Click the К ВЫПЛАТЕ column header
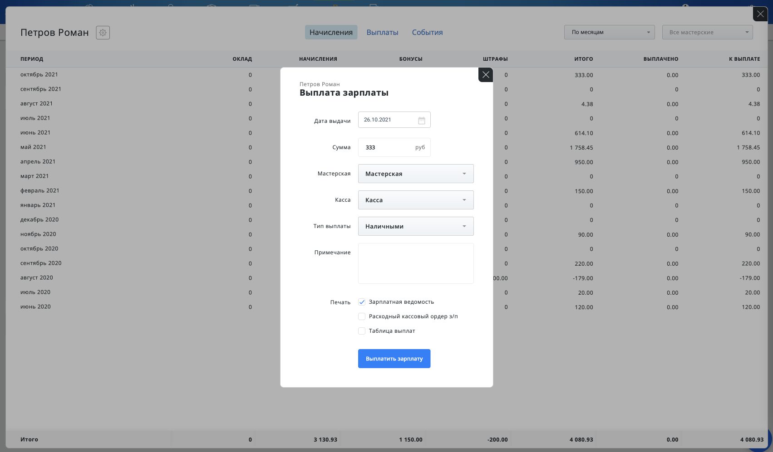This screenshot has width=773, height=452. [x=744, y=59]
